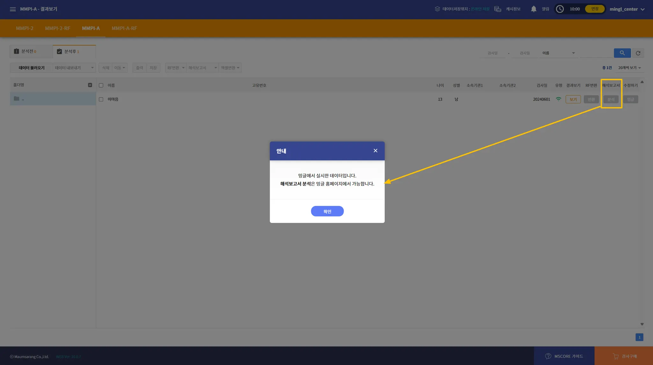653x365 pixels.
Task: Click the refresh list icon
Action: click(x=638, y=53)
